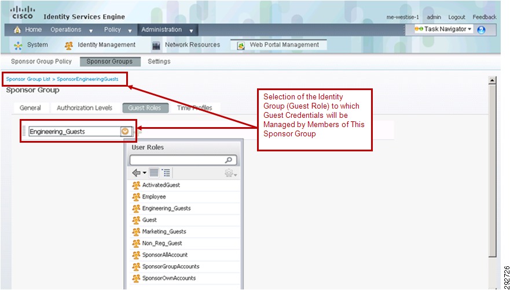This screenshot has height=290, width=510.
Task: Click the Identity Management people icon
Action: tap(69, 46)
